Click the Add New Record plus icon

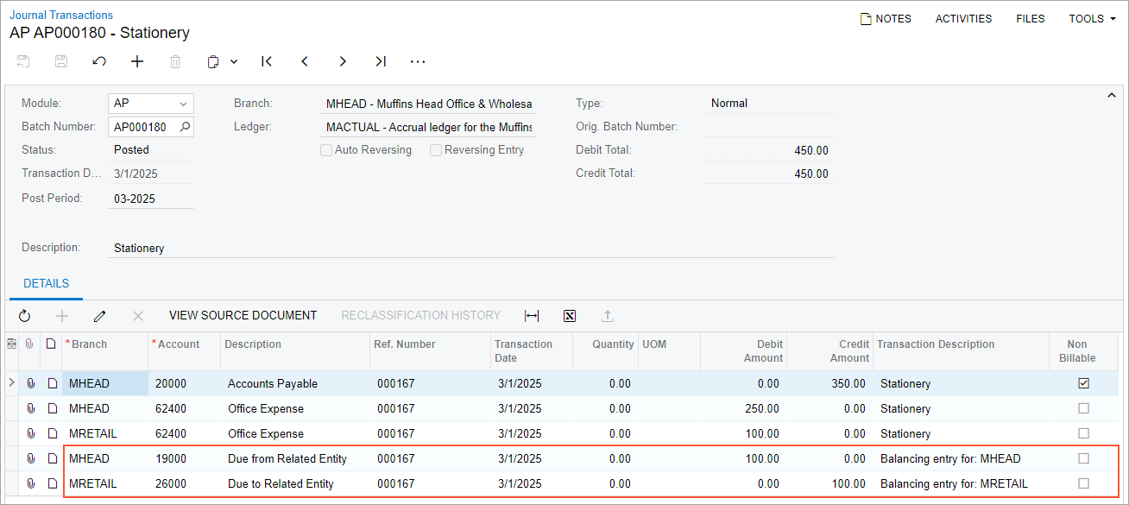[137, 61]
